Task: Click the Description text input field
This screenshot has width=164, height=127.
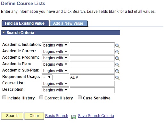Action: point(92,90)
